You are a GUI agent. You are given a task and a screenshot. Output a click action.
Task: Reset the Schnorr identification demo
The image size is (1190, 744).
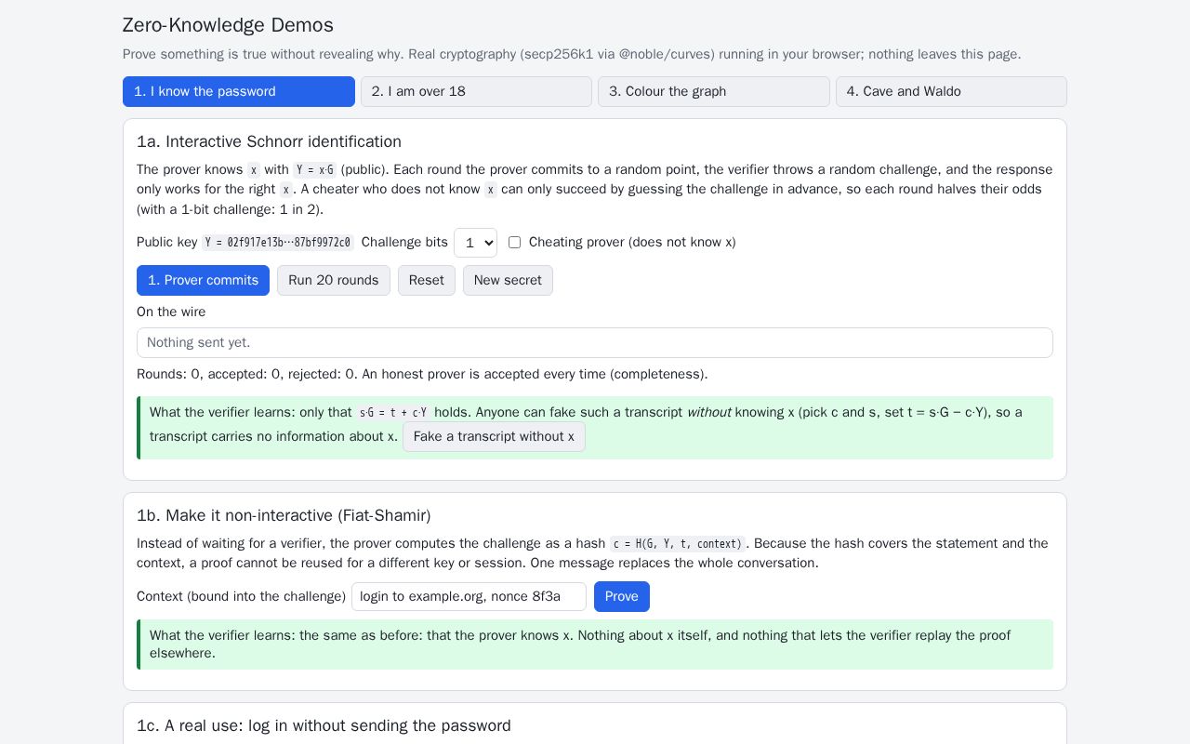pos(427,280)
